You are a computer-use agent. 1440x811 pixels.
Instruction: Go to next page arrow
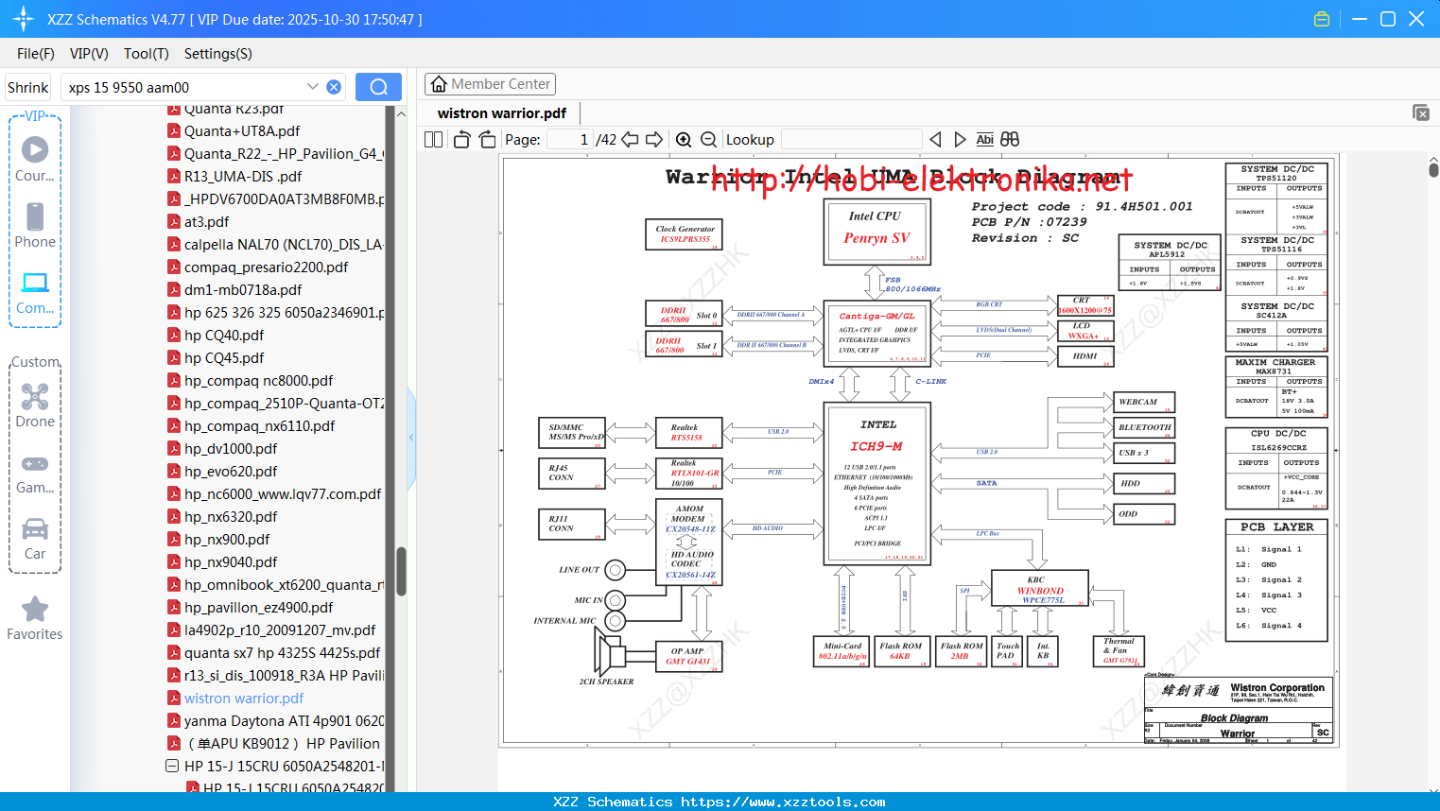pos(654,140)
